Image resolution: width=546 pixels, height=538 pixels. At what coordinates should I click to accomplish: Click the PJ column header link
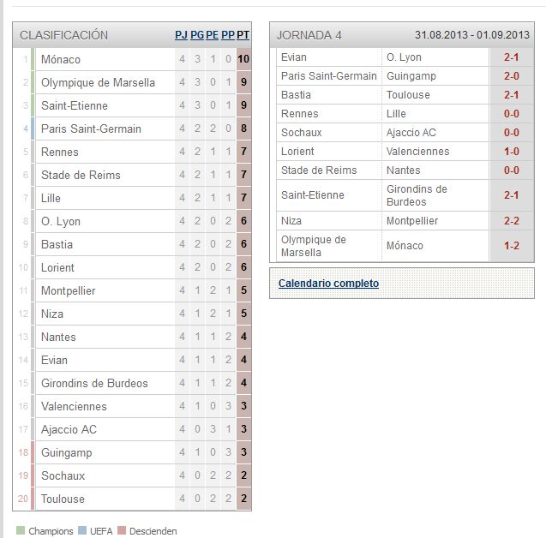point(181,35)
